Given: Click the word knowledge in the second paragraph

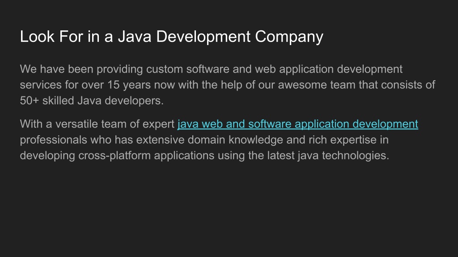Looking at the screenshot, I should (x=255, y=140).
